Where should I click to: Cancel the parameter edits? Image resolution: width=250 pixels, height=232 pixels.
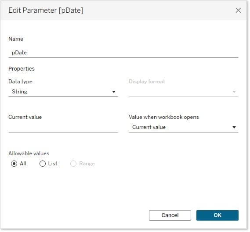coord(170,215)
